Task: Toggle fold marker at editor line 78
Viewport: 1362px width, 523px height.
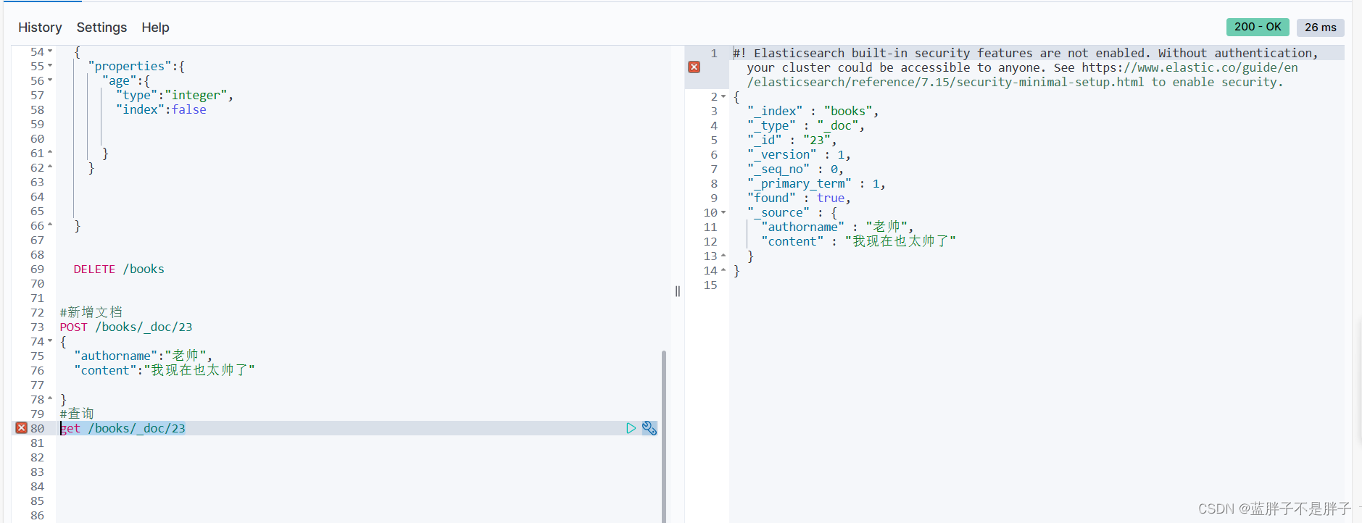Action: [50, 399]
